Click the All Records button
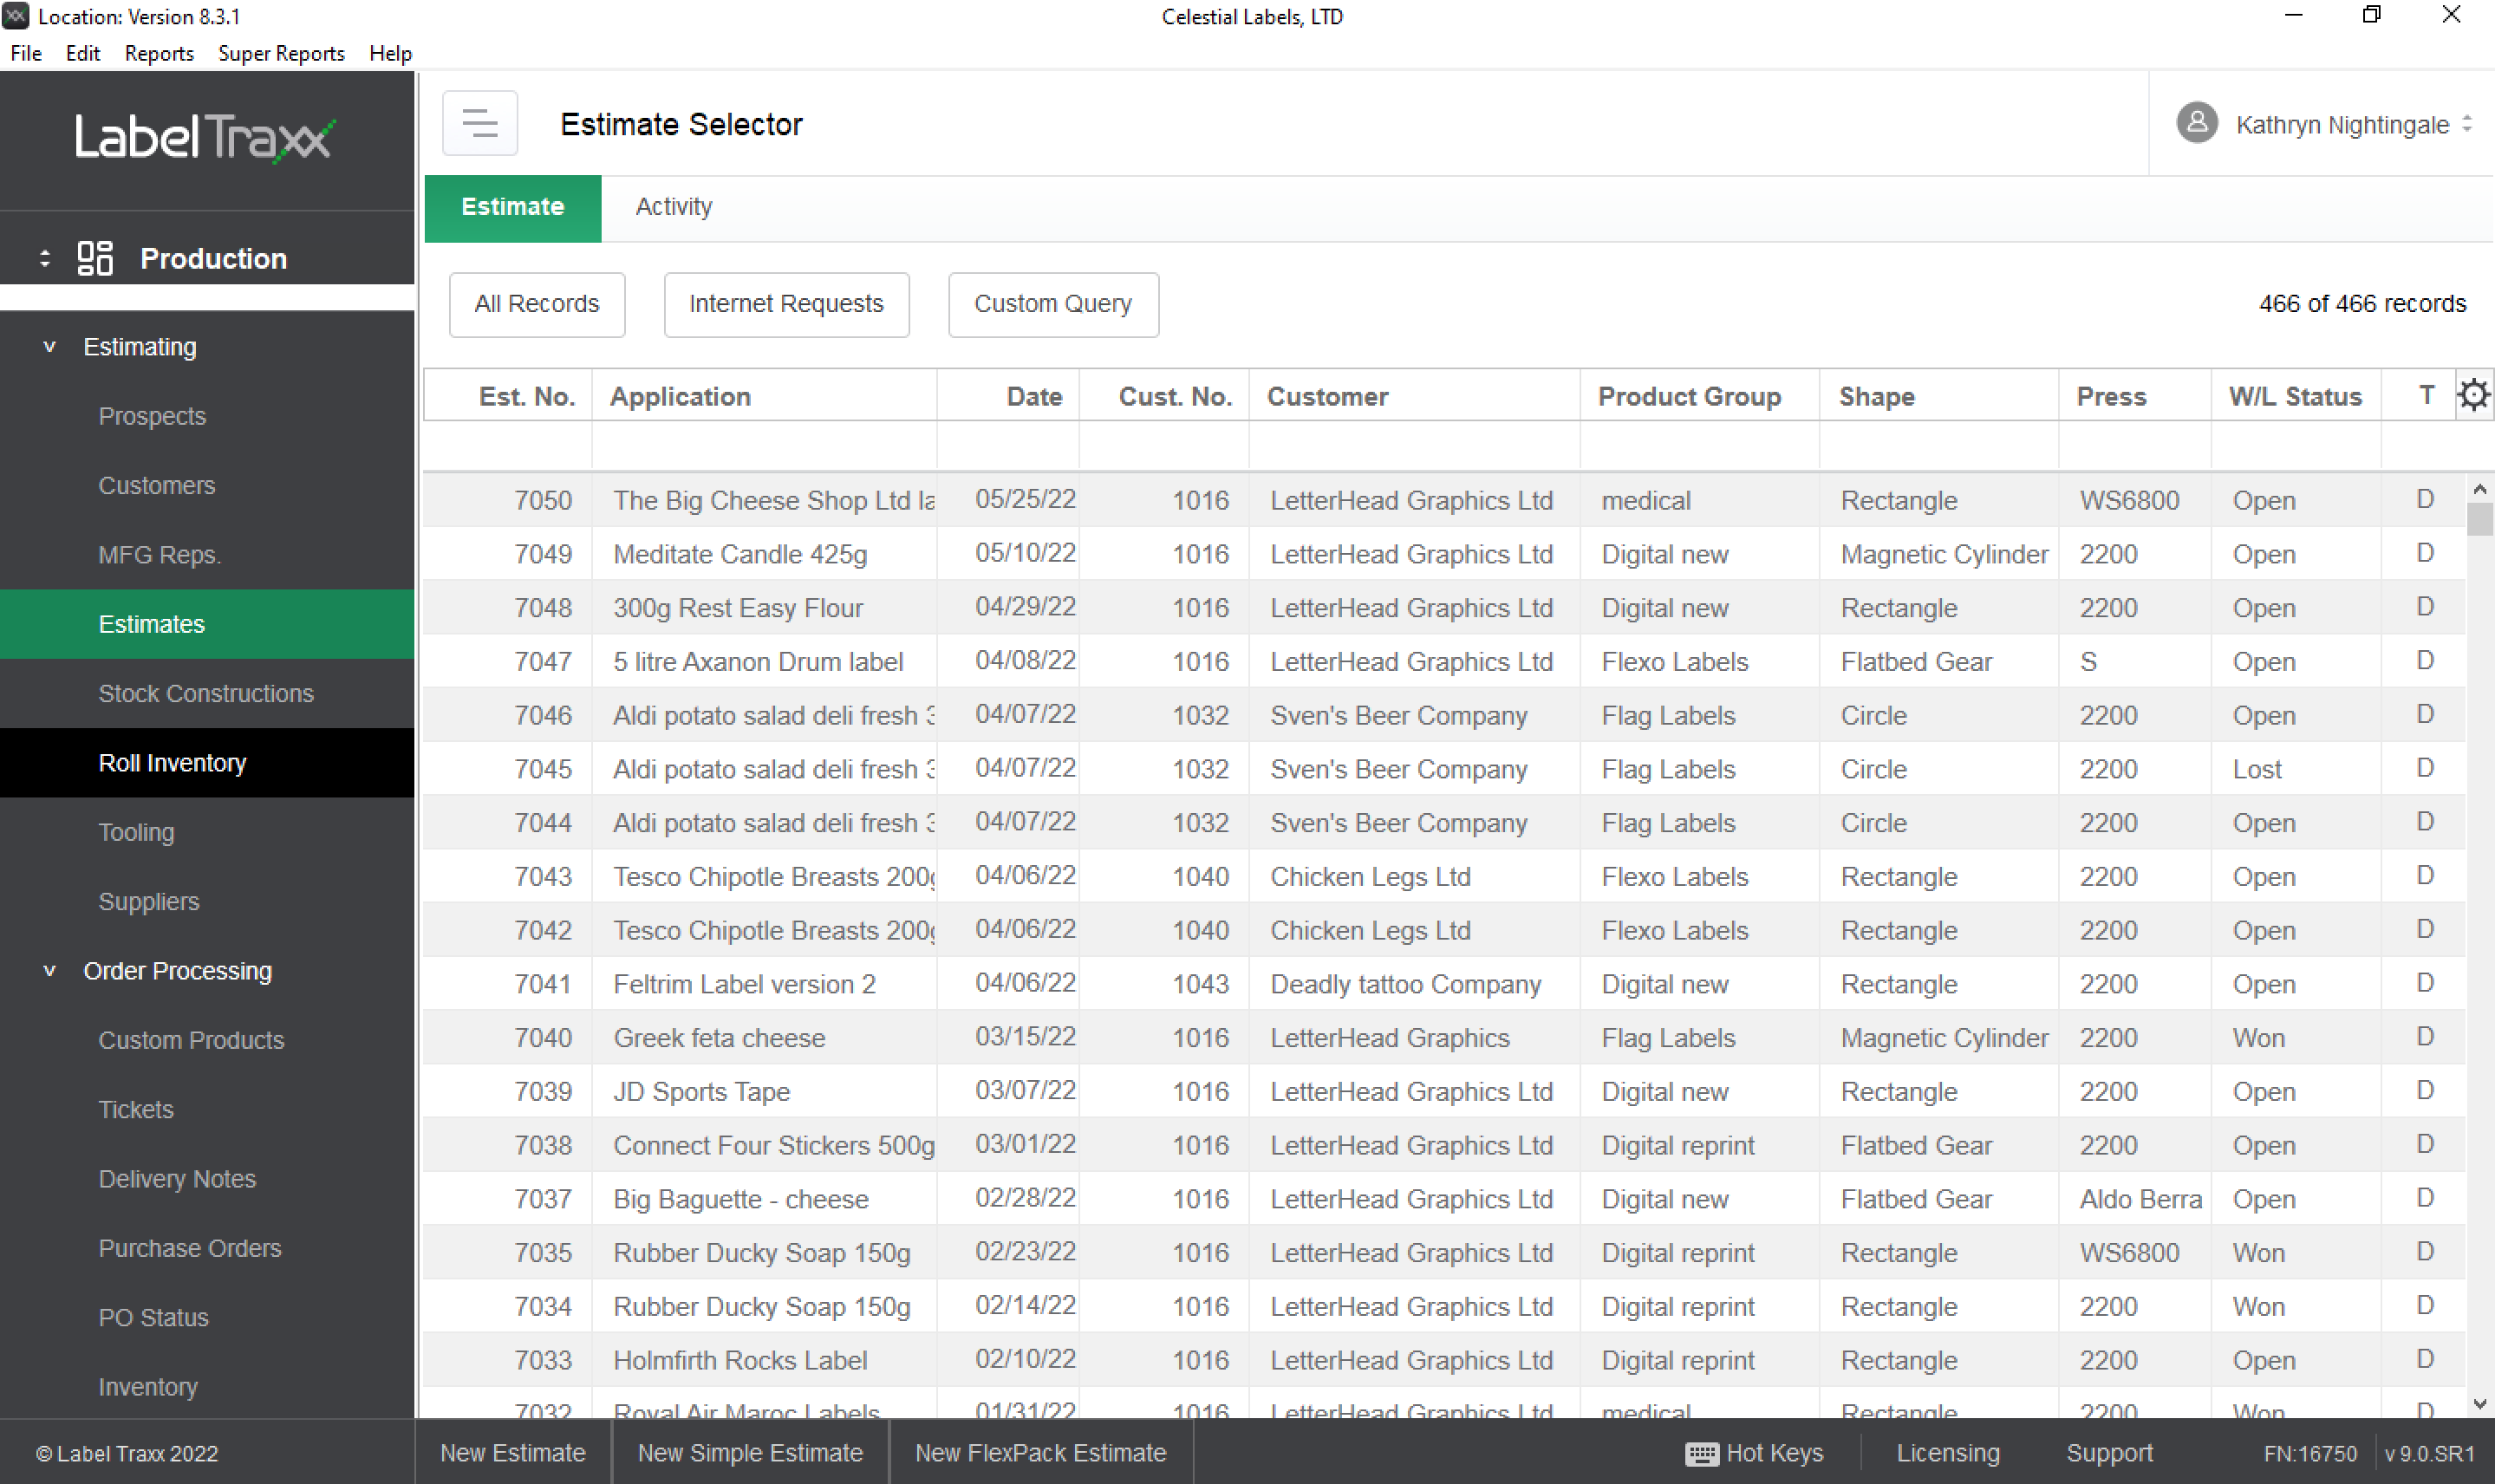The height and width of the screenshot is (1484, 2495). coord(537,304)
